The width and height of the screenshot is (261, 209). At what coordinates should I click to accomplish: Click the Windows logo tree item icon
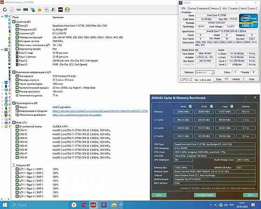point(6,83)
